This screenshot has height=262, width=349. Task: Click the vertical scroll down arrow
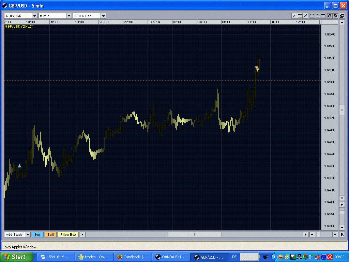pos(342,198)
